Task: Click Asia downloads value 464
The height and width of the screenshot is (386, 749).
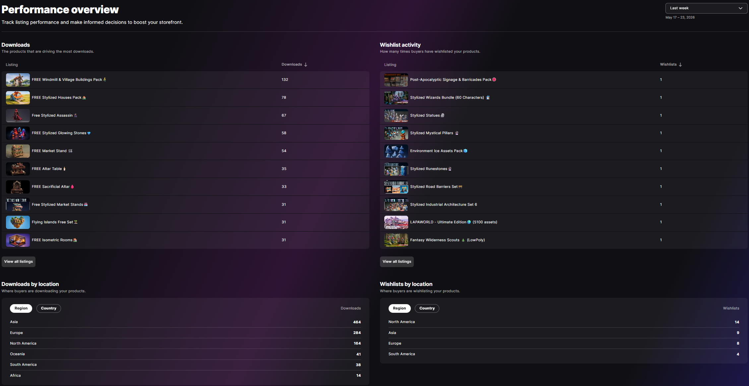Action: click(357, 322)
